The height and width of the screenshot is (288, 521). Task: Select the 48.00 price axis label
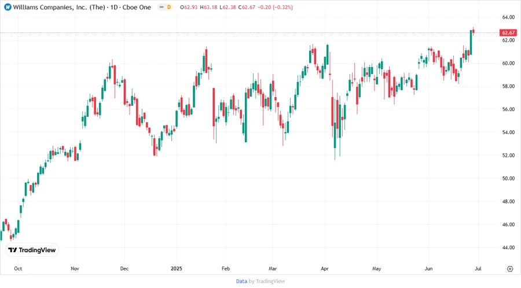tap(508, 201)
